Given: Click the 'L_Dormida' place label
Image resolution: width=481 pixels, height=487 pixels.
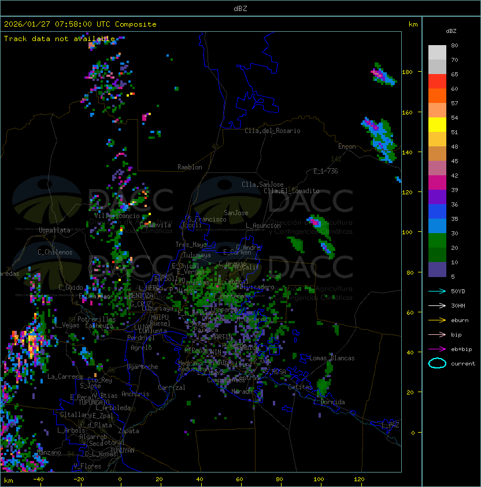Looking at the screenshot, I should [329, 402].
